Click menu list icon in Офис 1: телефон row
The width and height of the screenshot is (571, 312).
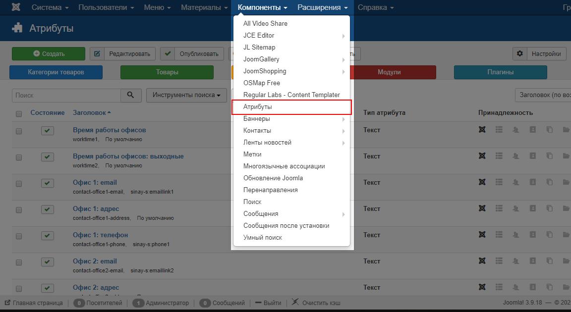(x=499, y=235)
